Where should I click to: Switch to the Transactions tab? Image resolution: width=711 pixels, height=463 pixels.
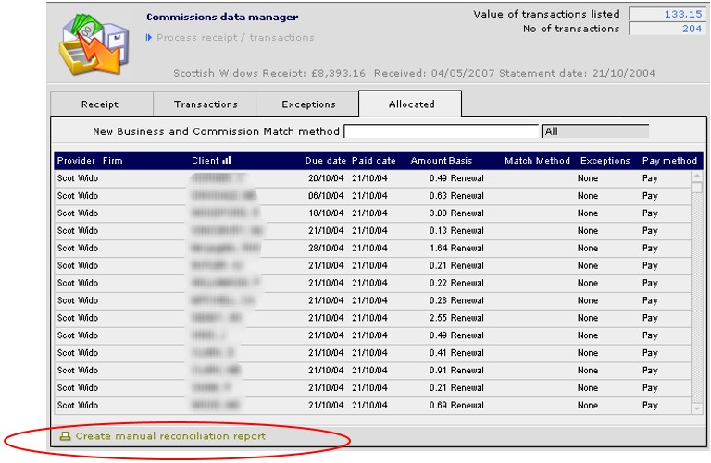point(205,104)
